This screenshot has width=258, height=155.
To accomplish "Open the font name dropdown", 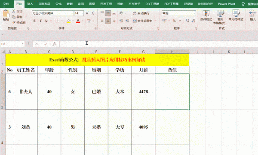I will tap(72, 13).
